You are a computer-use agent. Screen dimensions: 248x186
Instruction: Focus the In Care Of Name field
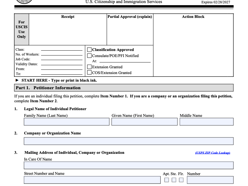coord(129,165)
